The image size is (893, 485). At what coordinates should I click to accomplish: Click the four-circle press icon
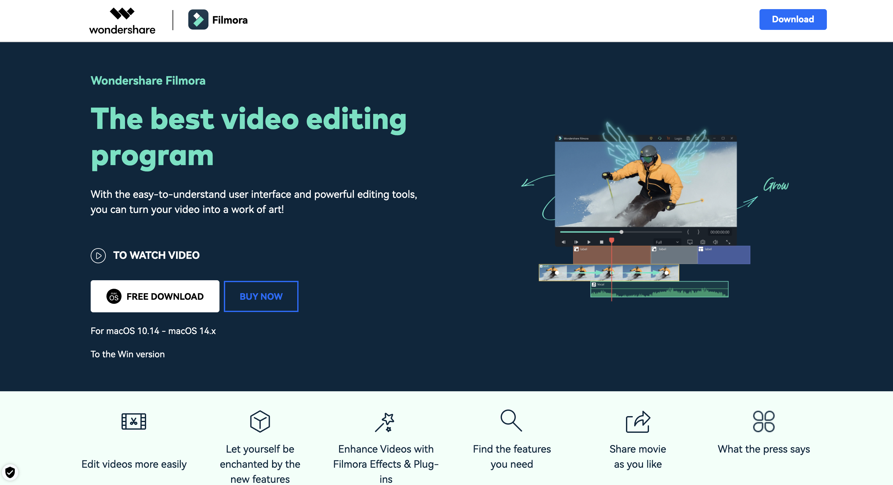pos(763,421)
